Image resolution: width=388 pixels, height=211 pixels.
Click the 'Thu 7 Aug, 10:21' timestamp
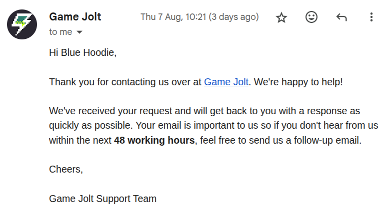click(173, 17)
